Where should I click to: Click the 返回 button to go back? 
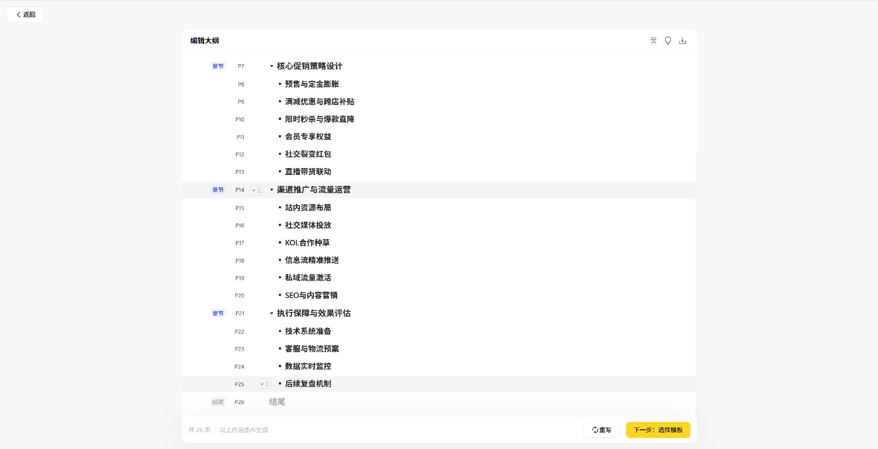tap(25, 14)
